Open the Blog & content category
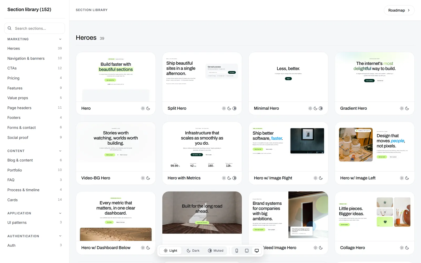This screenshot has height=263, width=421. pos(34,160)
